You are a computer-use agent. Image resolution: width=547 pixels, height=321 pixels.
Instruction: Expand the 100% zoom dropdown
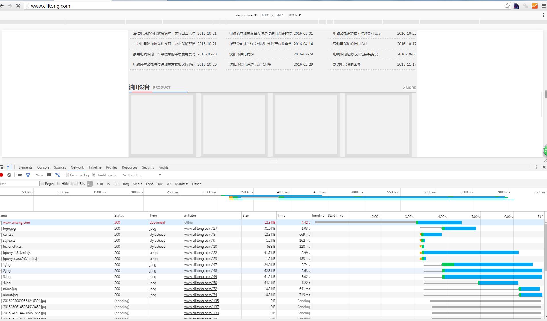tap(294, 15)
